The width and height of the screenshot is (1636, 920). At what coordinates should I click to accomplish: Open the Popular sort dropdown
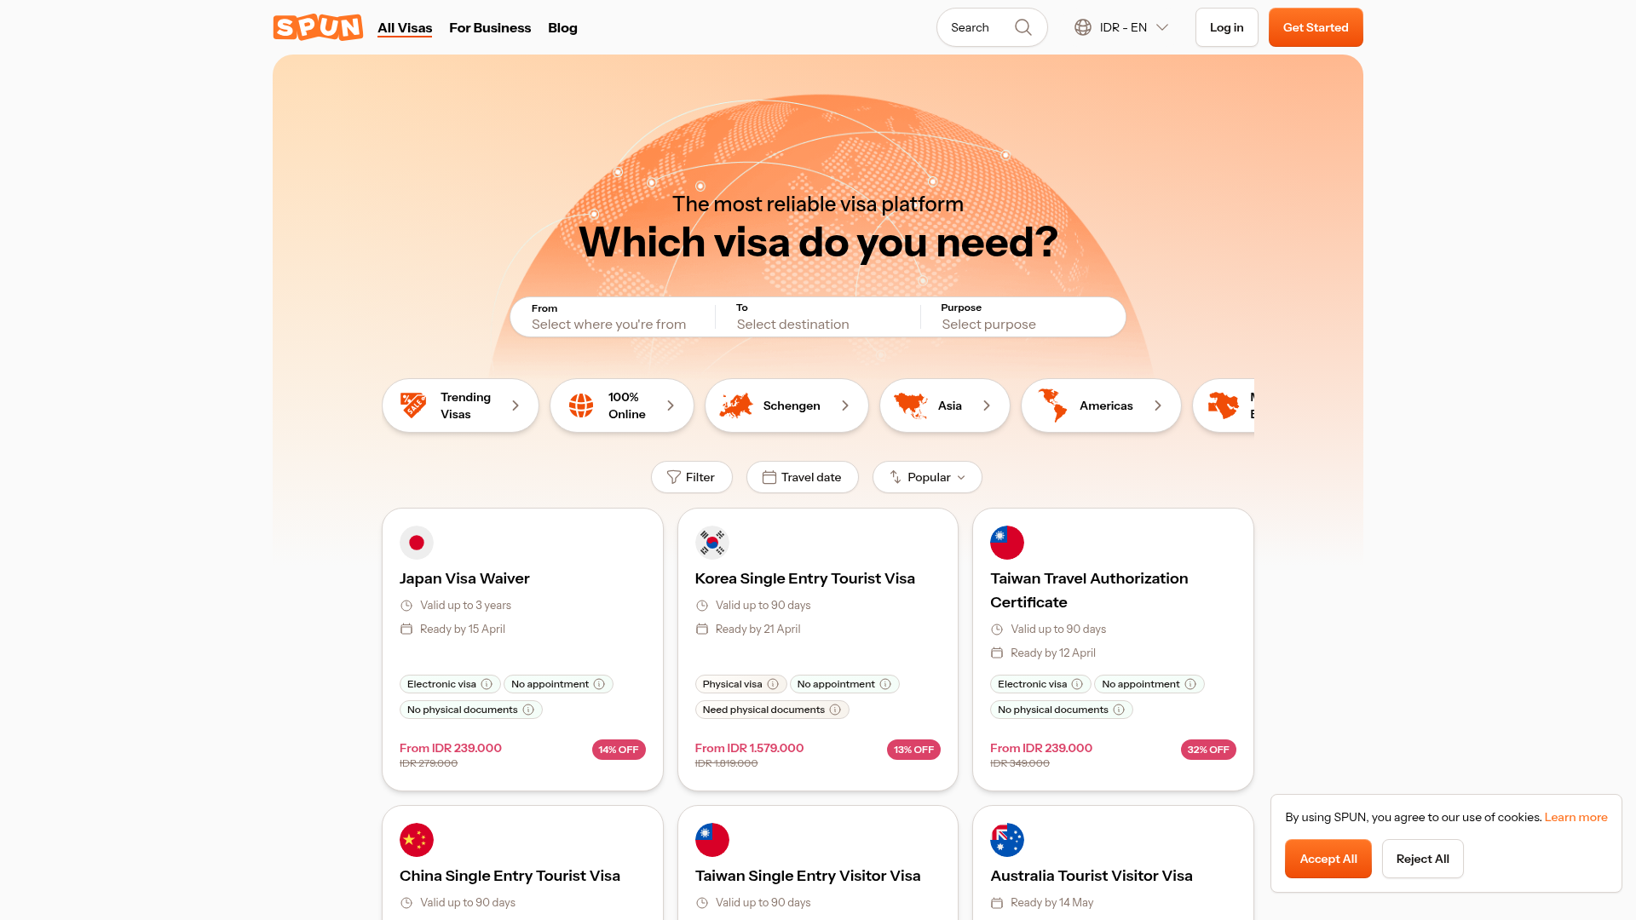click(x=927, y=477)
